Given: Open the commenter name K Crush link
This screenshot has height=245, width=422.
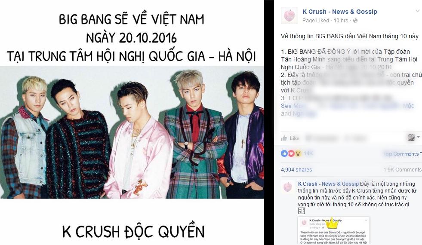Looking at the screenshot, I should click(307, 184).
